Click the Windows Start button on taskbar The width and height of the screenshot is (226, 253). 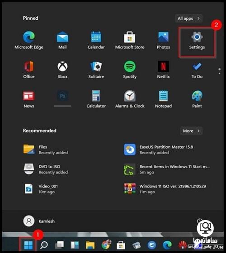(28, 245)
